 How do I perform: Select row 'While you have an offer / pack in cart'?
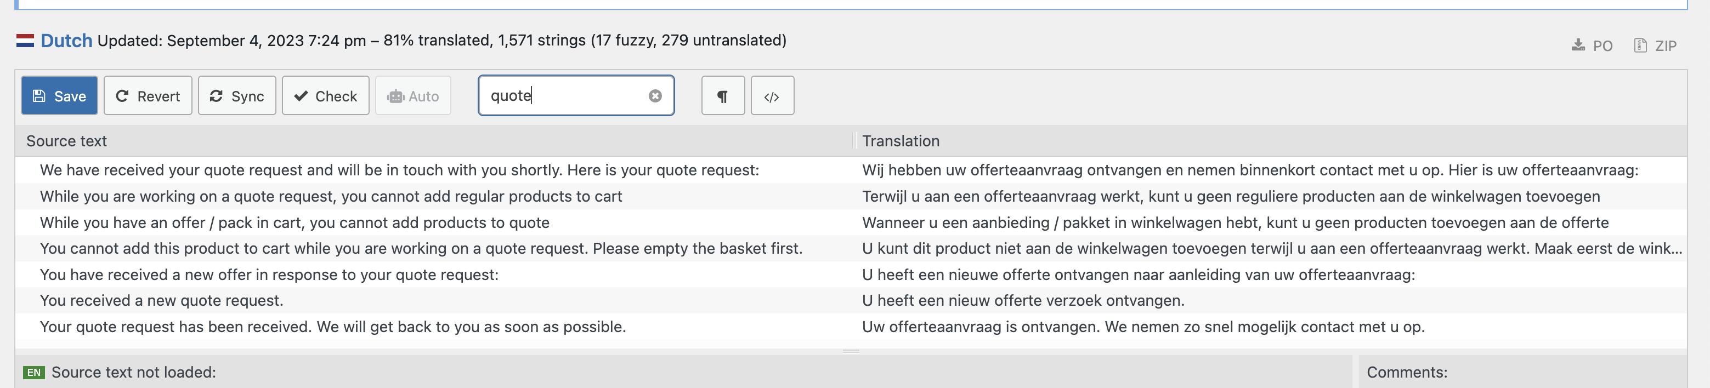pyautogui.click(x=851, y=222)
